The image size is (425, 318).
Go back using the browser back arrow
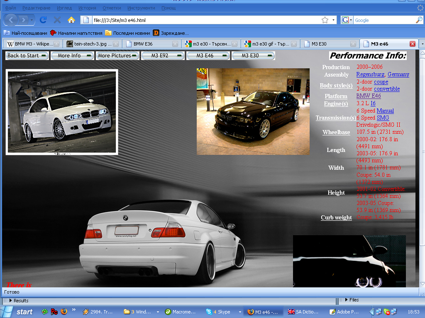point(11,20)
